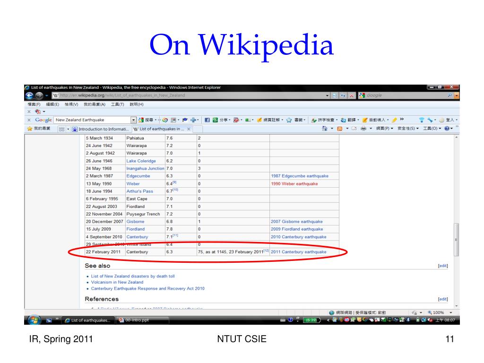
Task: Open the 2011 Canterbury earthquake link
Action: click(299, 252)
